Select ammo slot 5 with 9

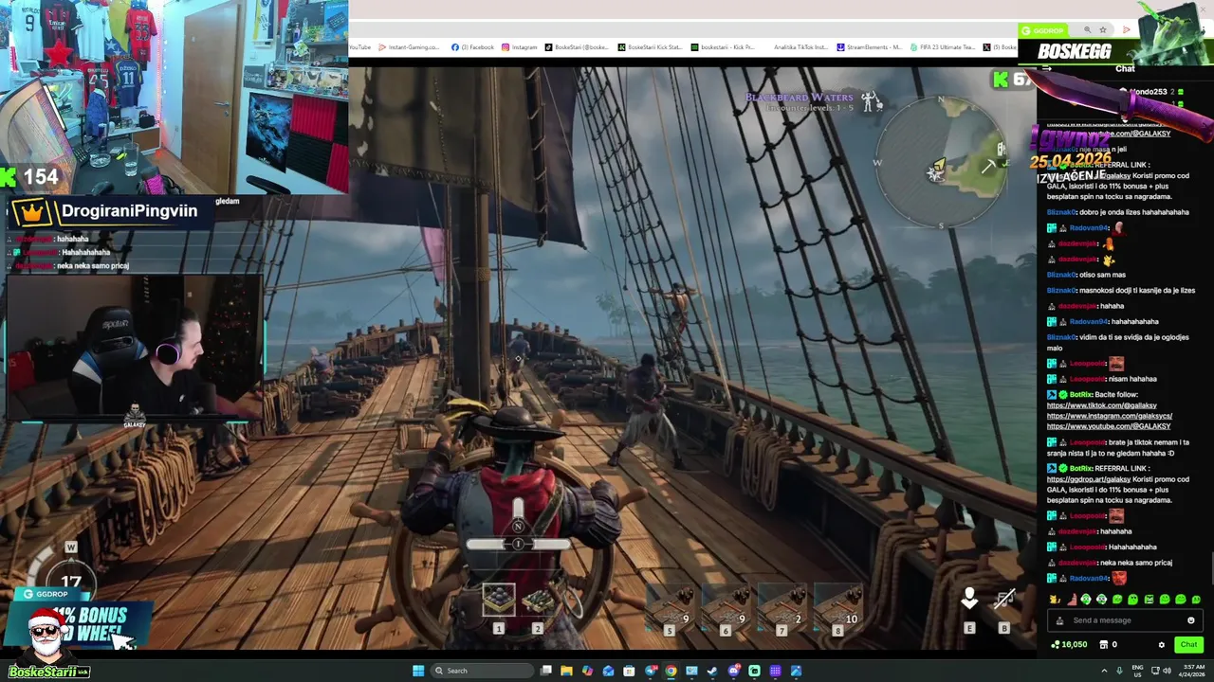670,606
